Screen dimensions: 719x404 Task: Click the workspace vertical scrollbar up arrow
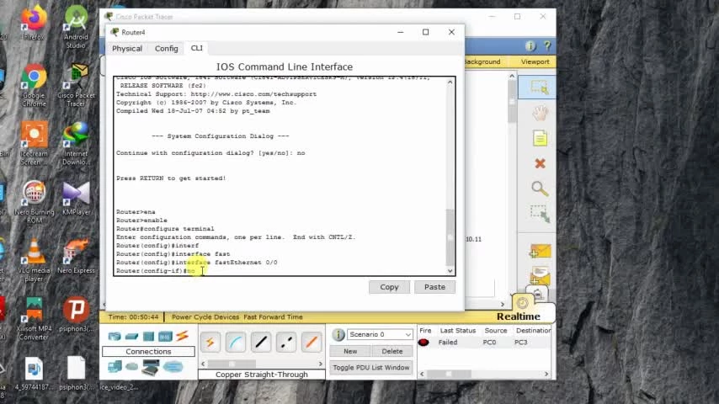click(512, 76)
